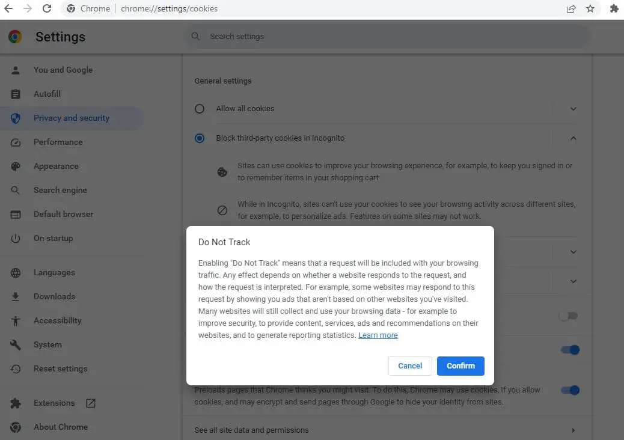Select the Allow all cookies radio button
This screenshot has height=440, width=624.
pyautogui.click(x=200, y=109)
